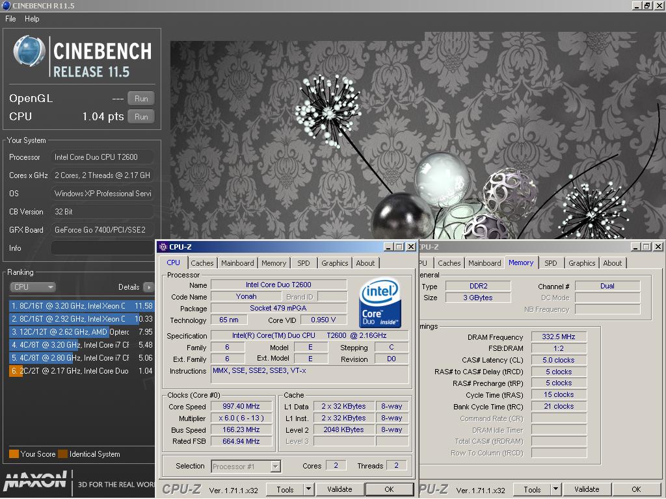Open the CPU ranking type dropdown

point(33,287)
